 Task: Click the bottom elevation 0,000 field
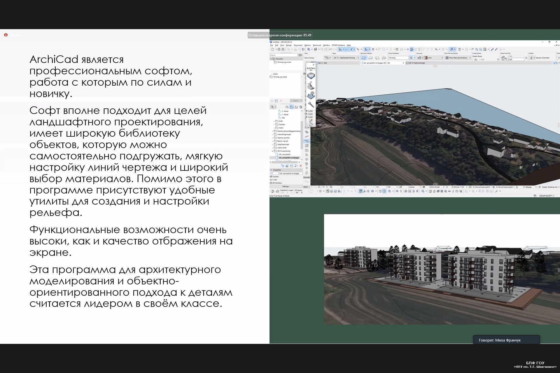(x=516, y=59)
